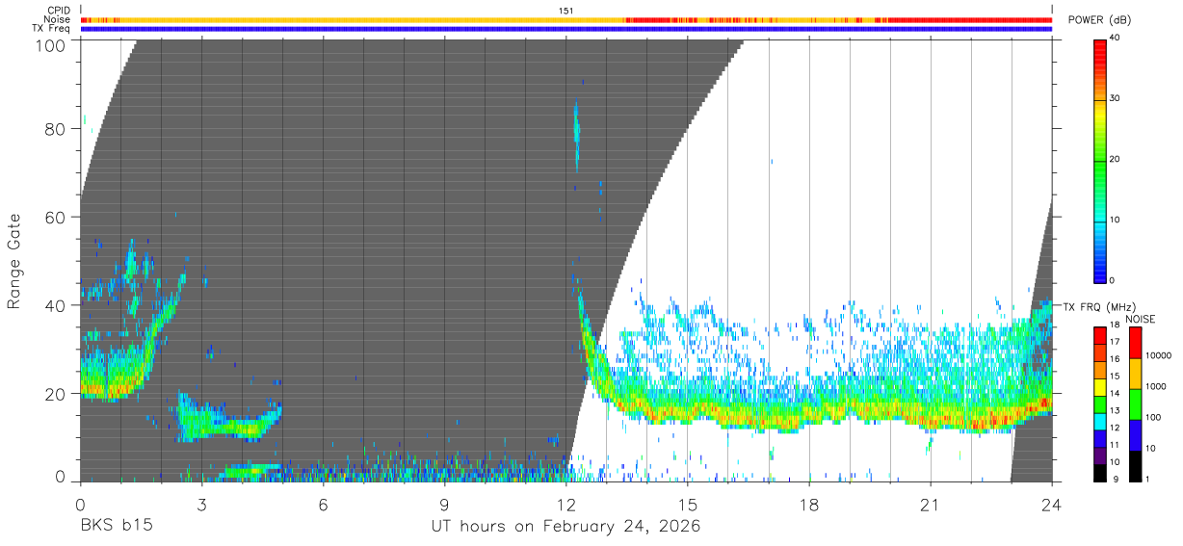
Task: Click the y-axis tick label '80'
Action: pyautogui.click(x=56, y=129)
